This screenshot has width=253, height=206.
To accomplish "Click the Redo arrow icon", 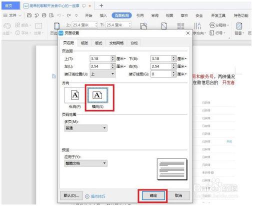I will click(68, 15).
